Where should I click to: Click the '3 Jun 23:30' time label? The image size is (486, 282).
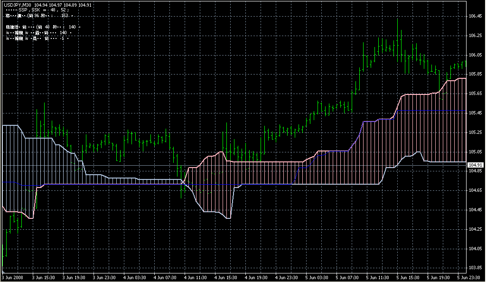[104, 278]
